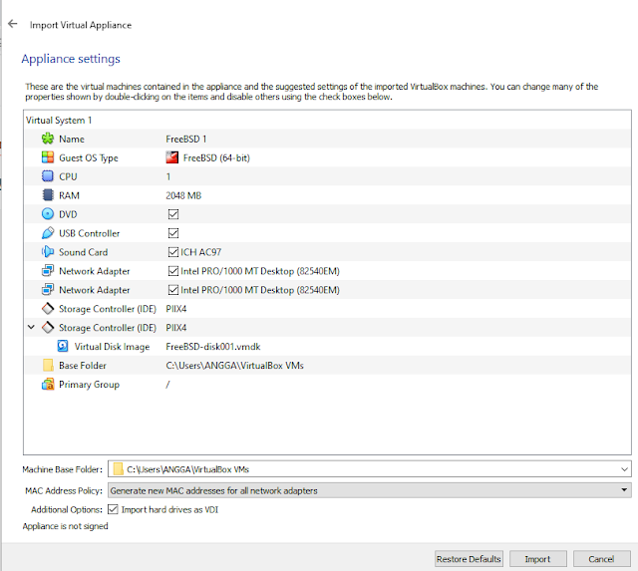638x571 pixels.
Task: Click expanded Storage Controller (IDE) diamond icon
Action: (48, 328)
